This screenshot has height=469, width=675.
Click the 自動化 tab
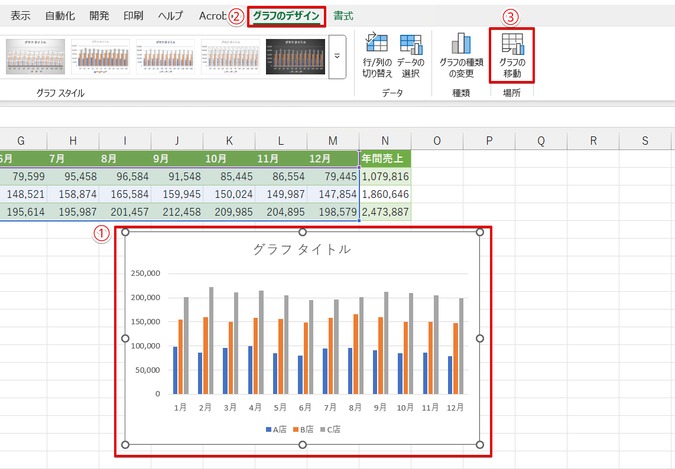pyautogui.click(x=60, y=16)
